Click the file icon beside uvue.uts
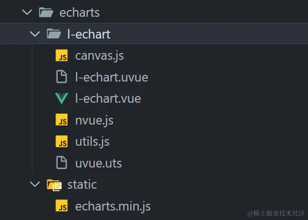Image resolution: width=308 pixels, height=220 pixels. tap(62, 162)
